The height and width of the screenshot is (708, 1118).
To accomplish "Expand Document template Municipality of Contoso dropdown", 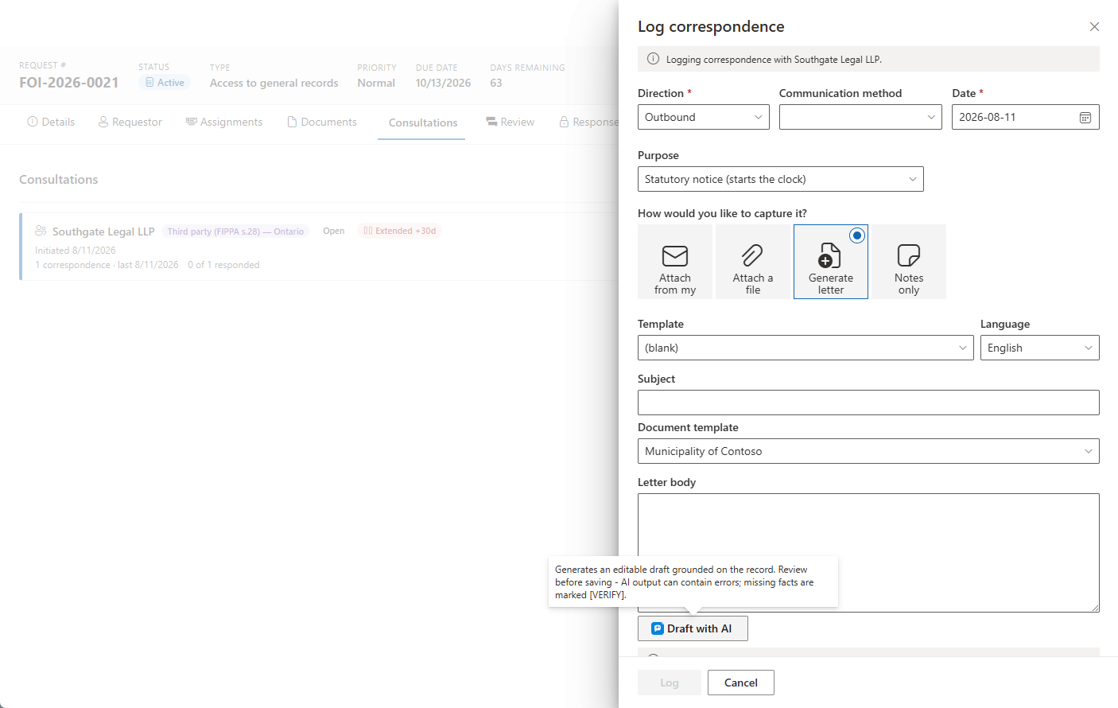I will (868, 451).
